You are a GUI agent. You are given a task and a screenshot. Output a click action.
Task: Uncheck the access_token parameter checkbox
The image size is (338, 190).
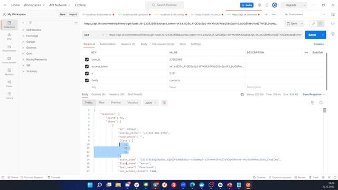[87, 66]
